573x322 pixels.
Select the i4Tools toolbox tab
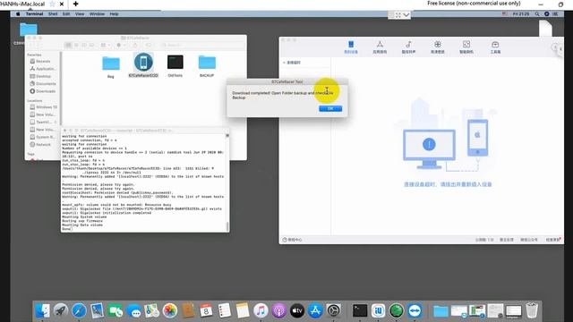point(495,47)
